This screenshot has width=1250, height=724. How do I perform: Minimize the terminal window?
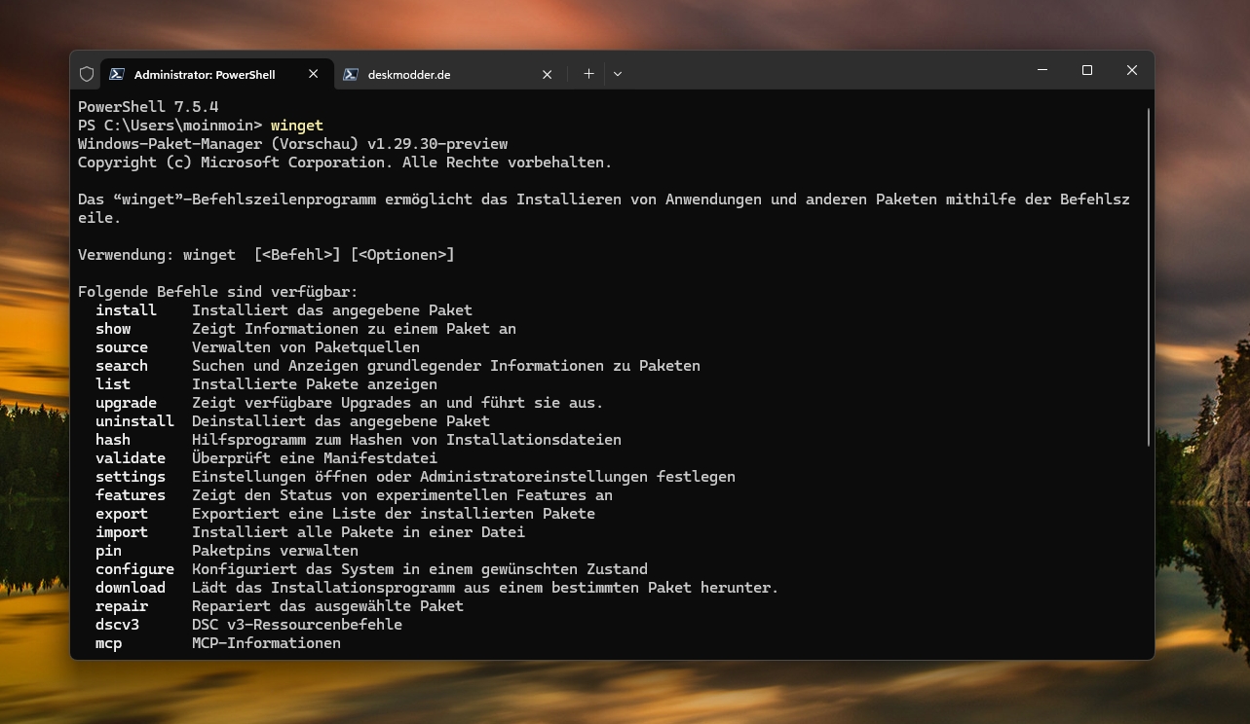1042,70
